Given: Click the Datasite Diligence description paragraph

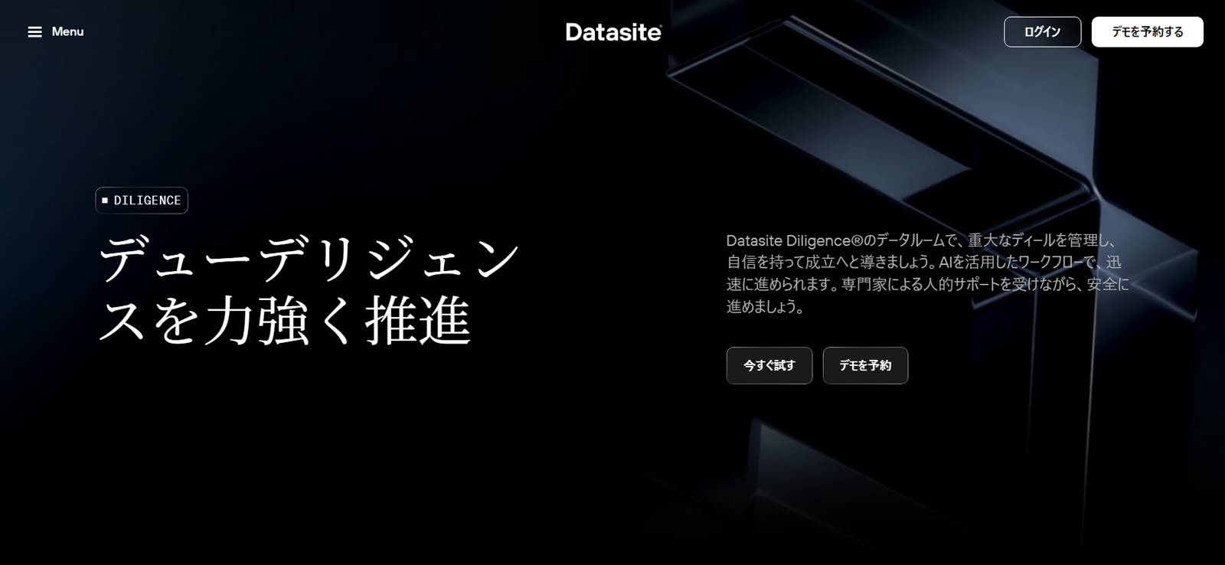Looking at the screenshot, I should tap(927, 273).
